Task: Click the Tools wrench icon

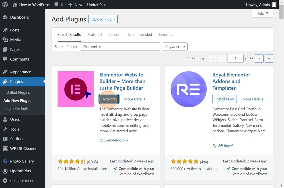Action: [5, 129]
